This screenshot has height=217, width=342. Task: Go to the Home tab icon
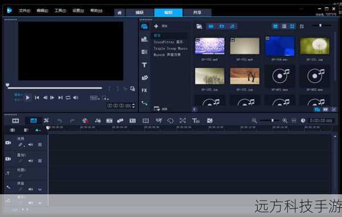pos(120,12)
